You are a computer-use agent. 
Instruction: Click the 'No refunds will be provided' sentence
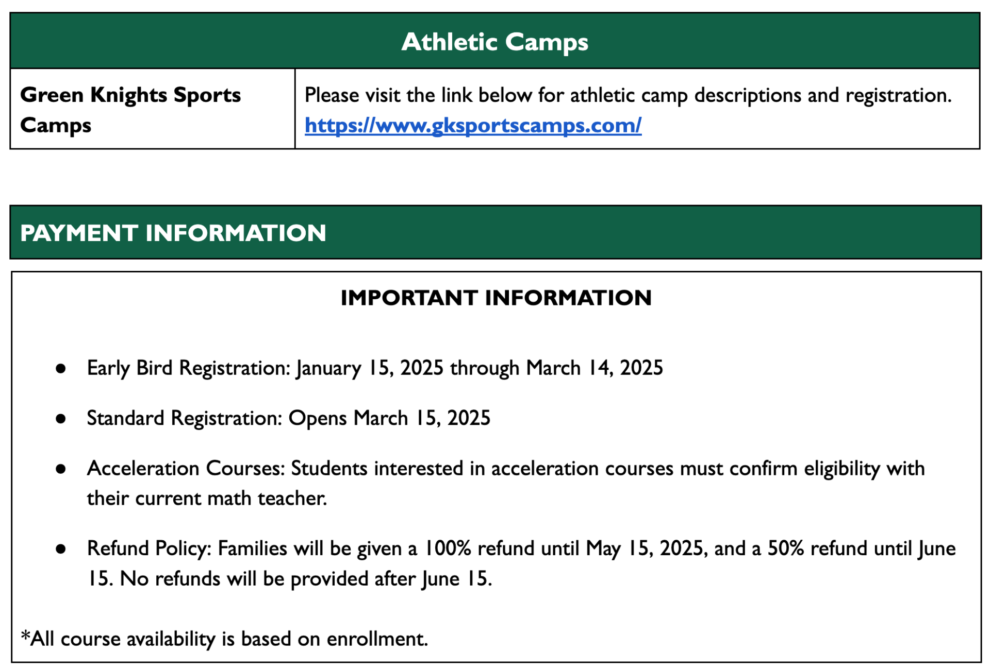click(x=306, y=579)
